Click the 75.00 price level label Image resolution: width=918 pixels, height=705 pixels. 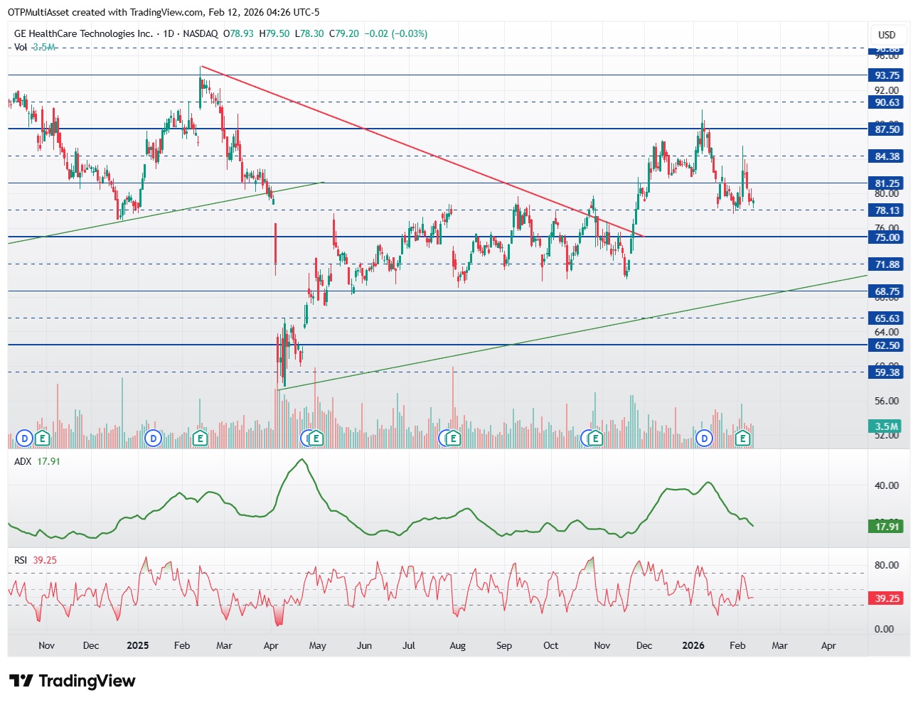887,237
